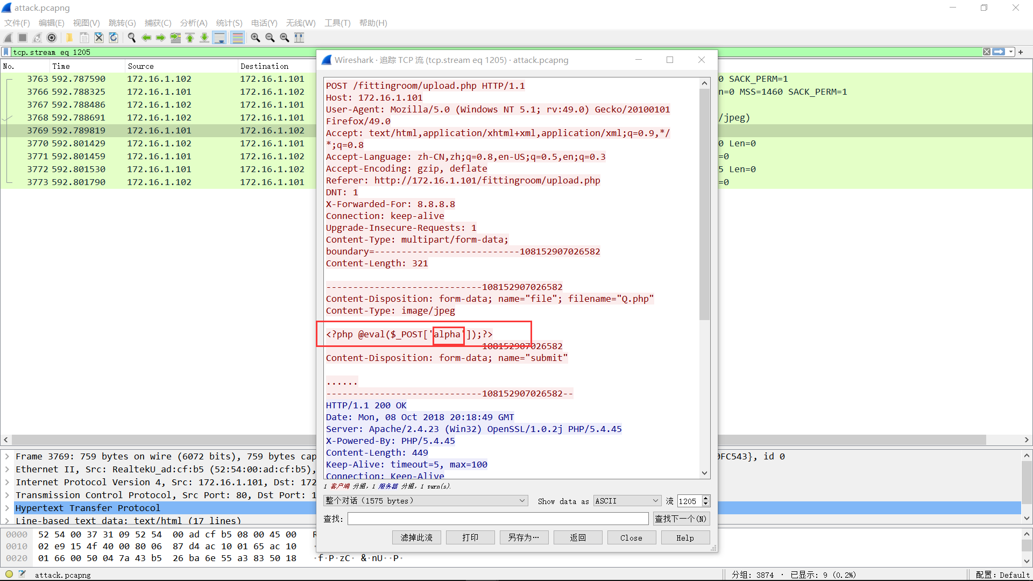1033x581 pixels.
Task: Open the 捕获(C) menu
Action: pos(158,23)
